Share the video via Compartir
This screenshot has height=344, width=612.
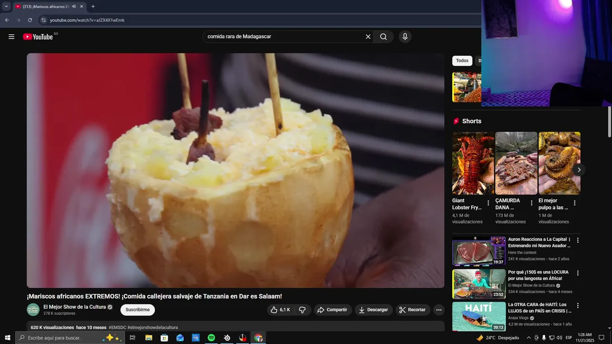(x=333, y=310)
